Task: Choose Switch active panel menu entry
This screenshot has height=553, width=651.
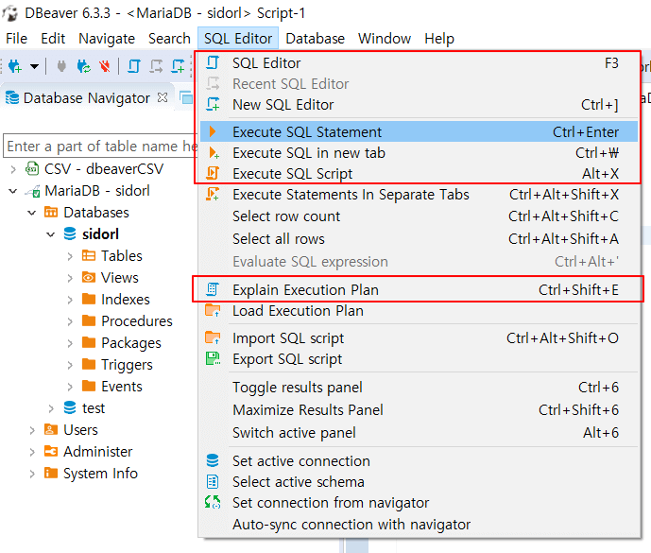Action: coord(419,433)
